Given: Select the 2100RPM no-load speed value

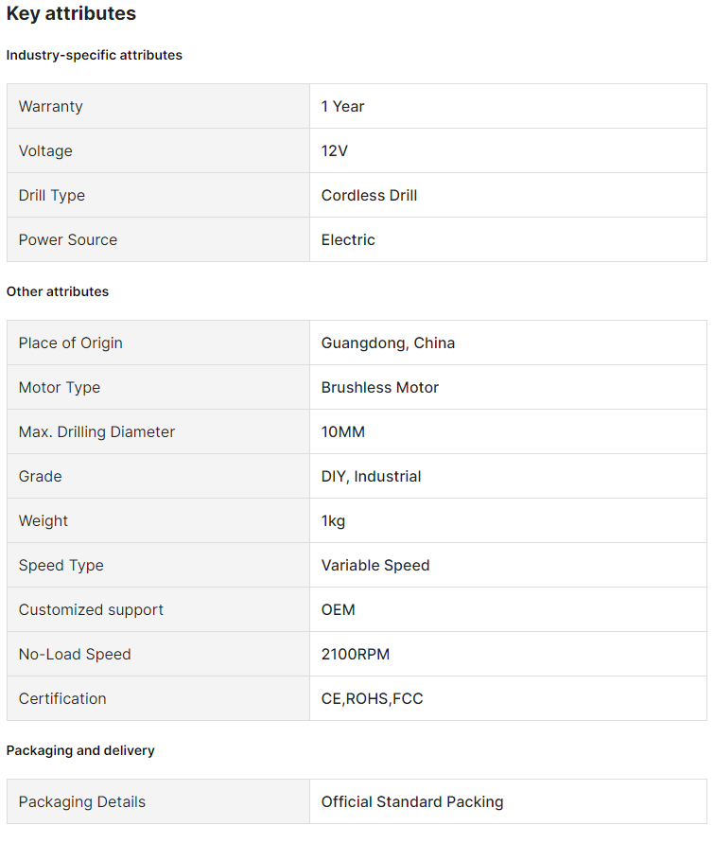Looking at the screenshot, I should 356,654.
